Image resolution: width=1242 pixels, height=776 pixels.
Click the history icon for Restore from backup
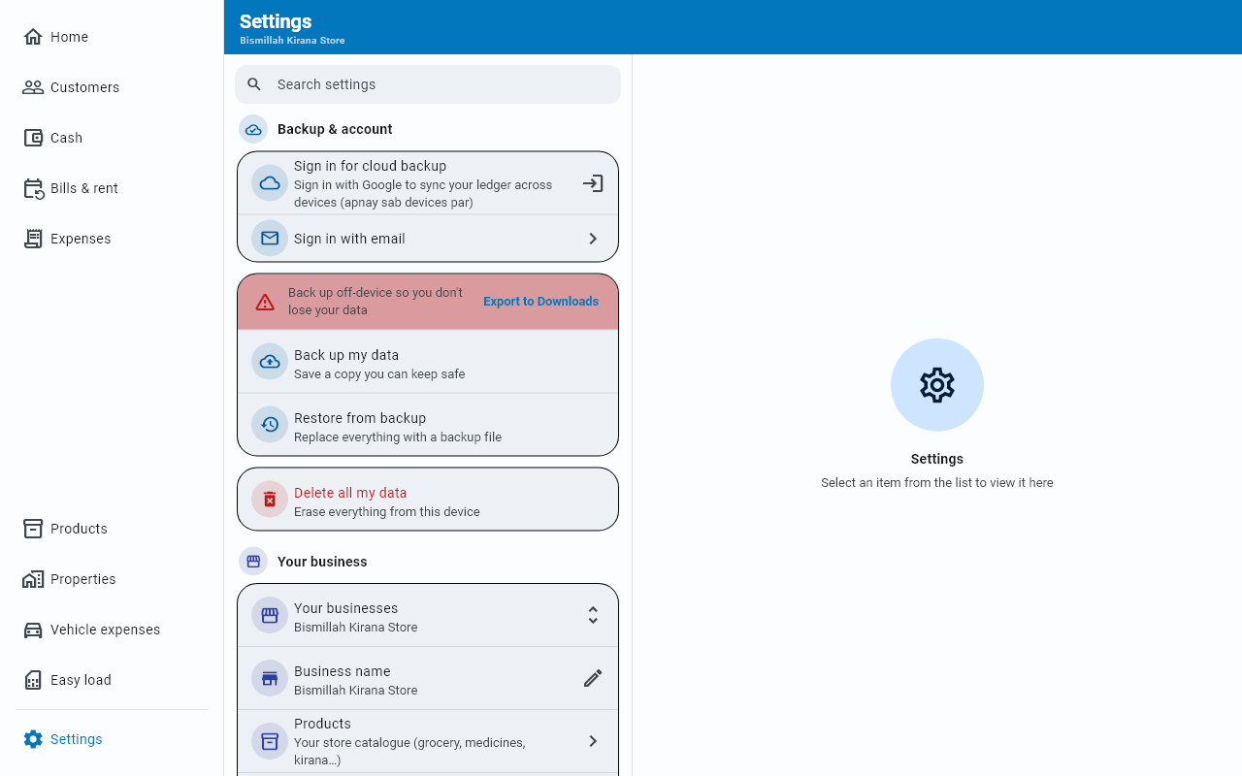pyautogui.click(x=270, y=425)
